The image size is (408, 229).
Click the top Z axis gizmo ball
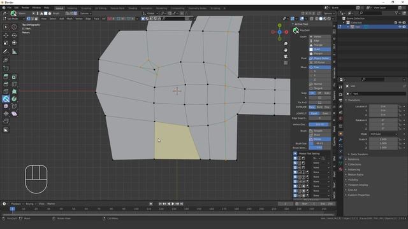[279, 25]
